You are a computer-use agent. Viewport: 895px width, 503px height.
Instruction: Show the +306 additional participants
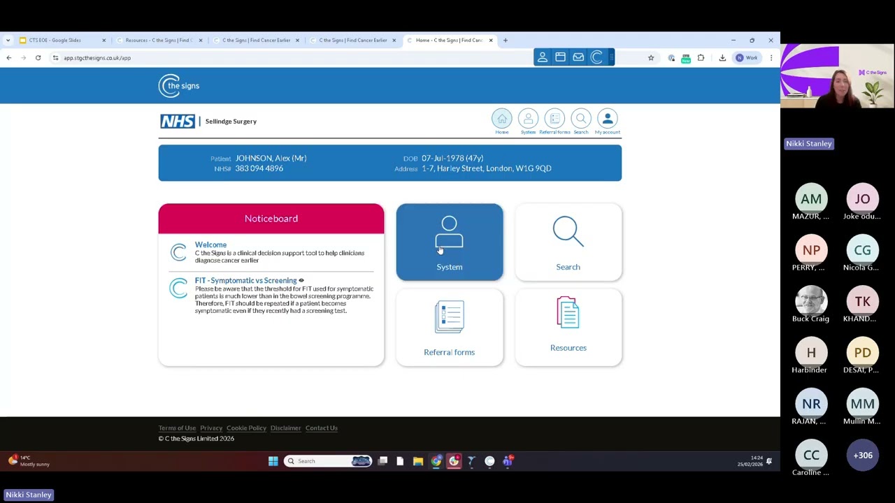(862, 455)
